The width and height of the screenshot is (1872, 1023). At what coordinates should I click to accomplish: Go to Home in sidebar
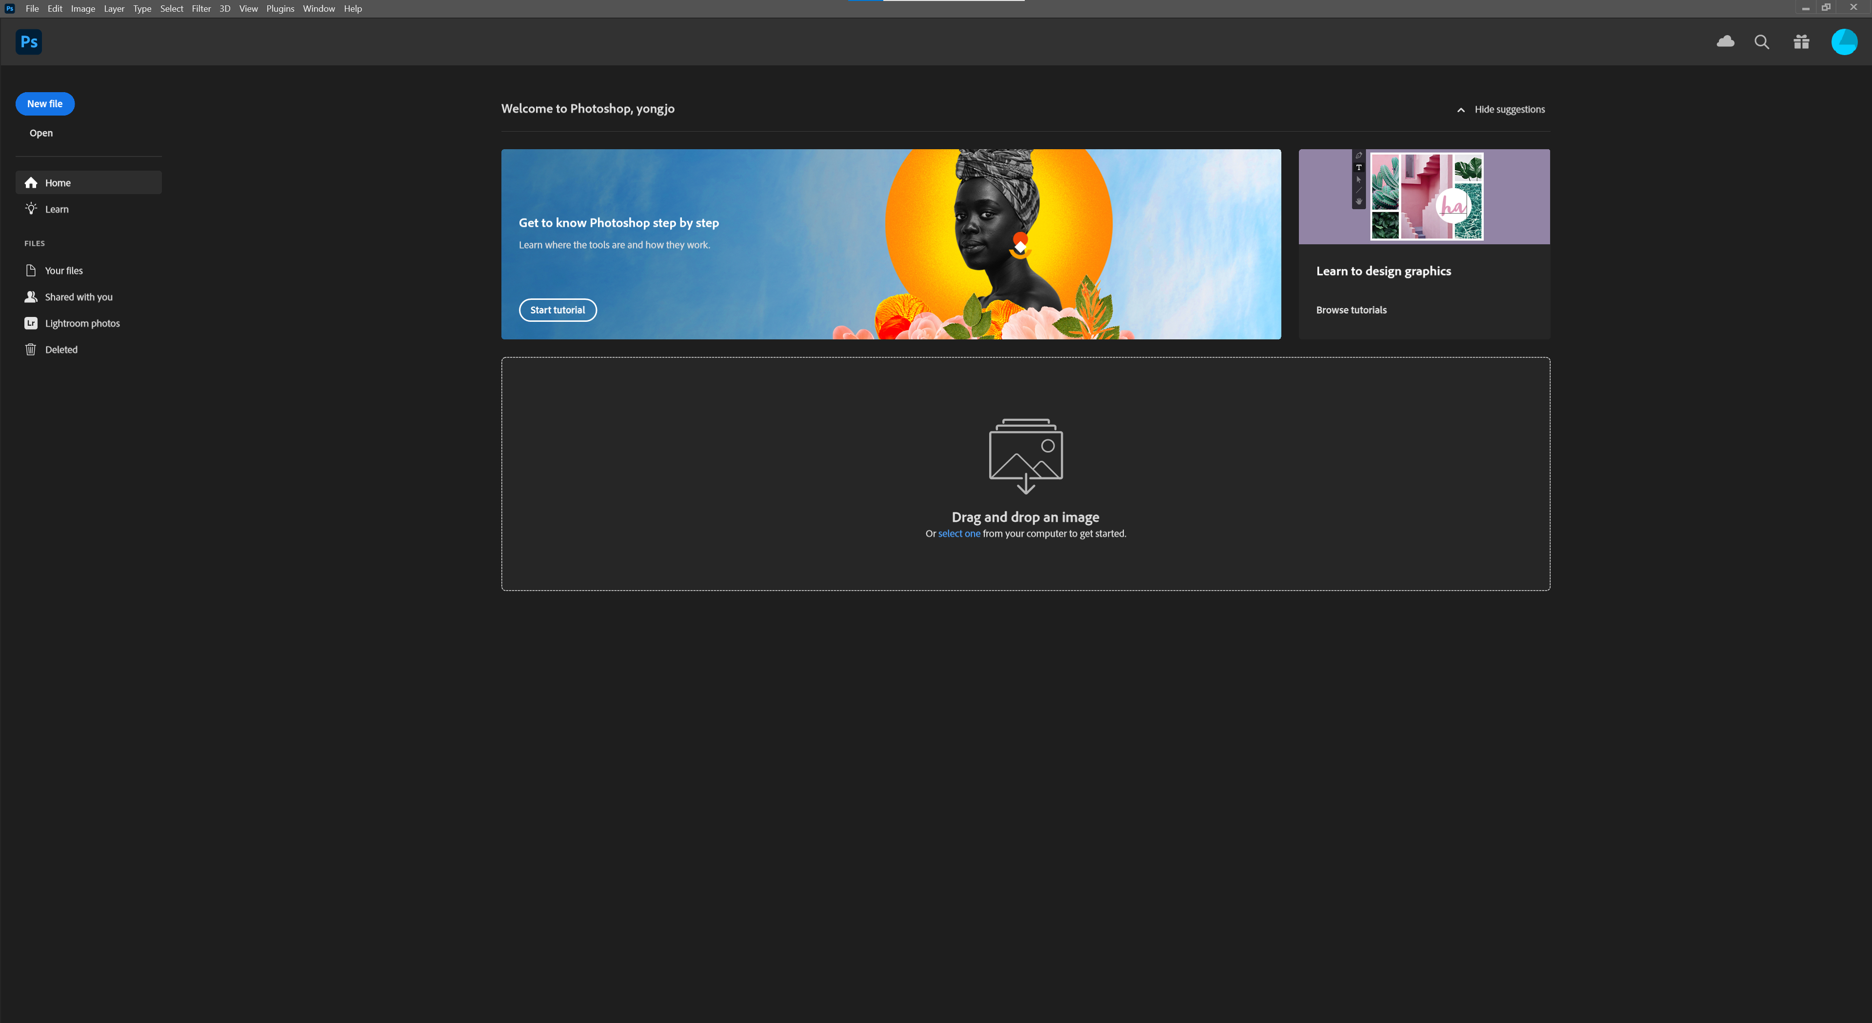click(58, 182)
